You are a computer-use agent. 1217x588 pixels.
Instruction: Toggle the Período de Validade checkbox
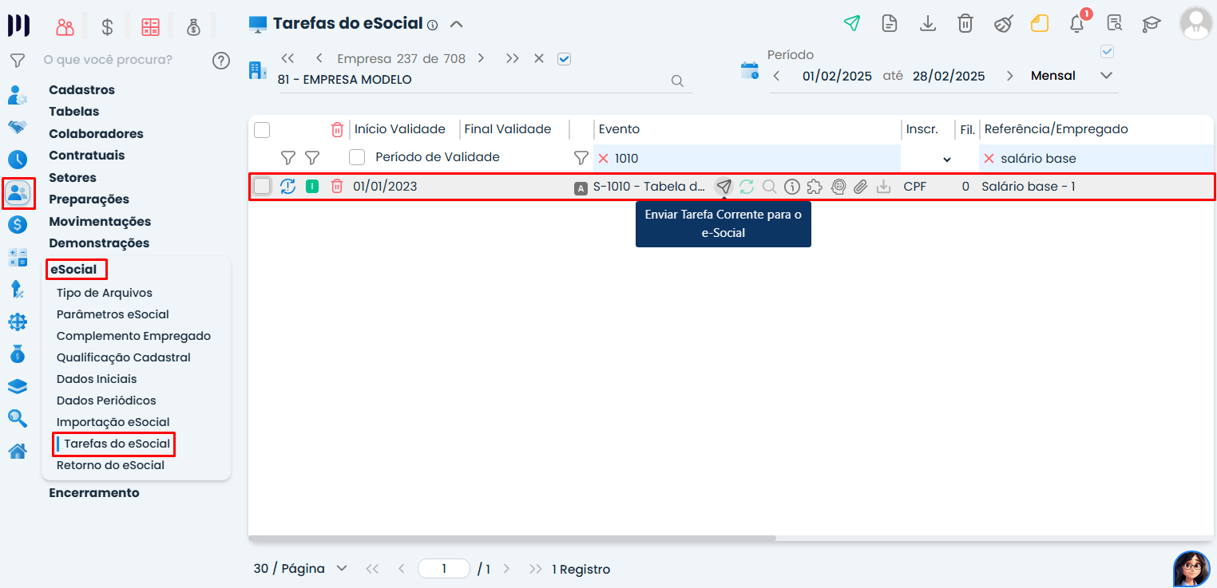pyautogui.click(x=357, y=157)
